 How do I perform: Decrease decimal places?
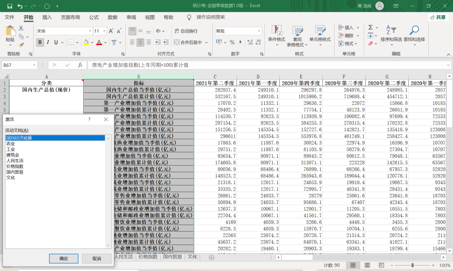(258, 42)
